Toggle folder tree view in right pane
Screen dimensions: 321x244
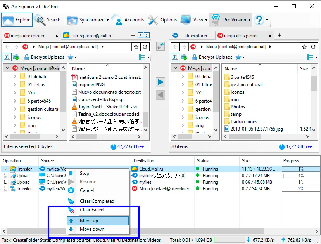pyautogui.click(x=175, y=57)
